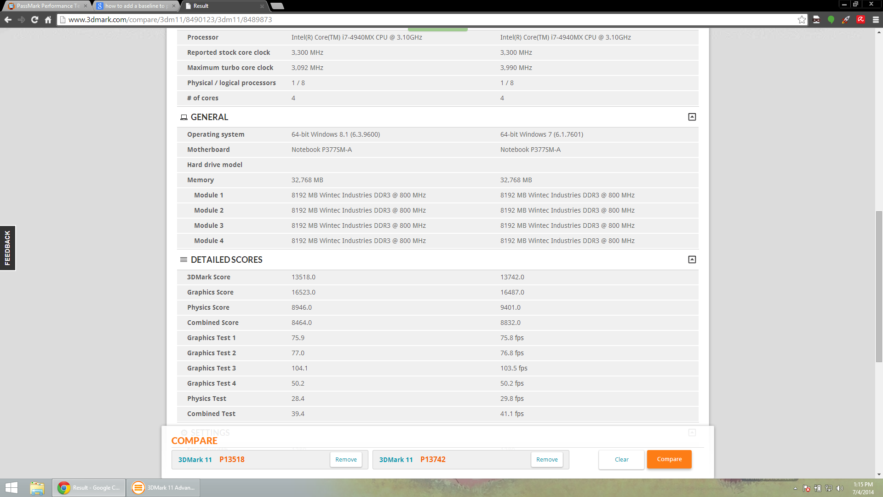Click the rocket extension icon
This screenshot has width=883, height=497.
pos(846,19)
